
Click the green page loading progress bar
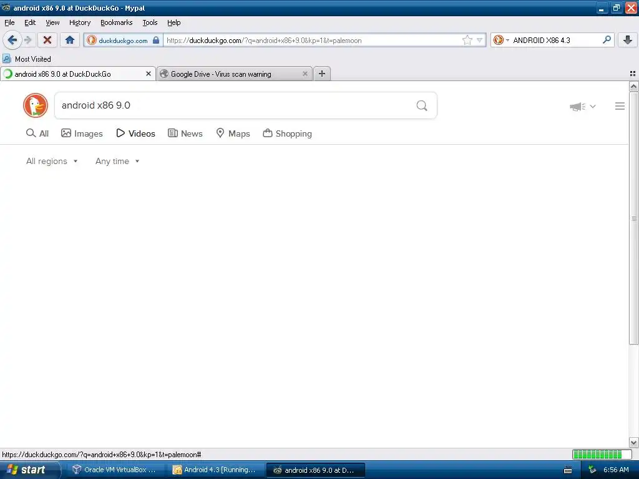(602, 454)
